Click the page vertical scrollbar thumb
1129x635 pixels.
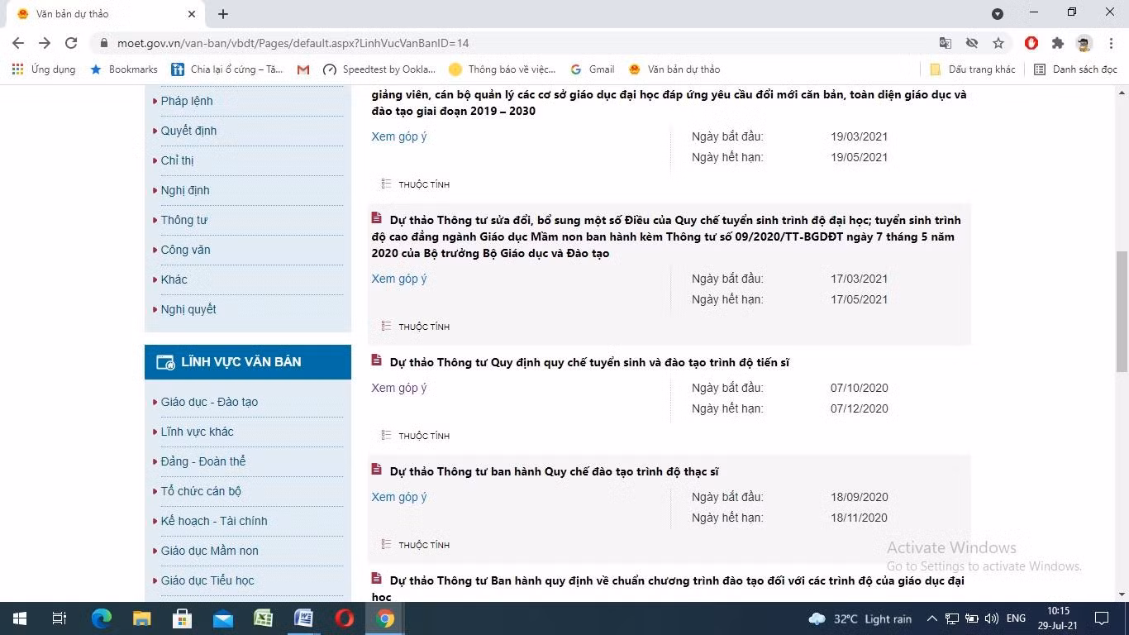click(x=1122, y=312)
